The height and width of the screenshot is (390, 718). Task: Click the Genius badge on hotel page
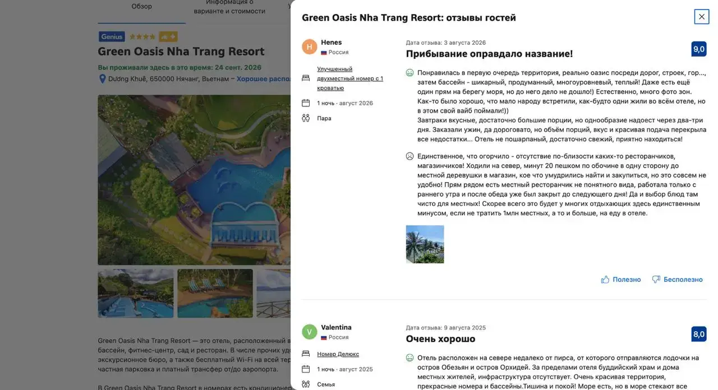pyautogui.click(x=112, y=37)
